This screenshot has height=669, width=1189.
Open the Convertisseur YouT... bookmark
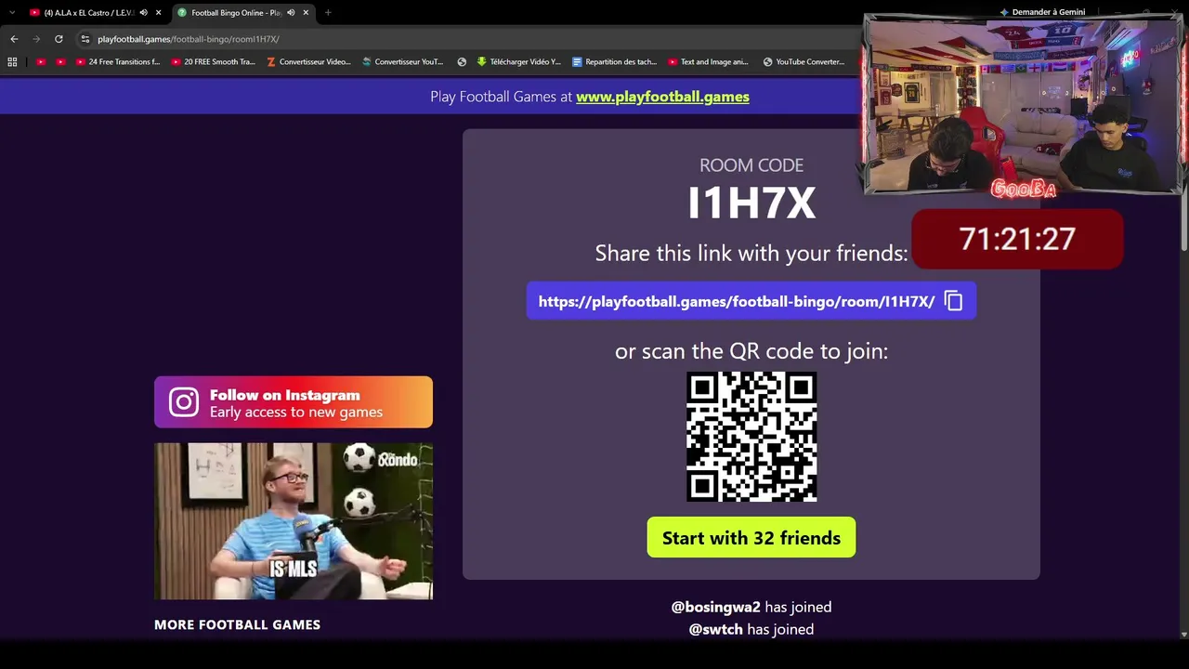tap(403, 62)
